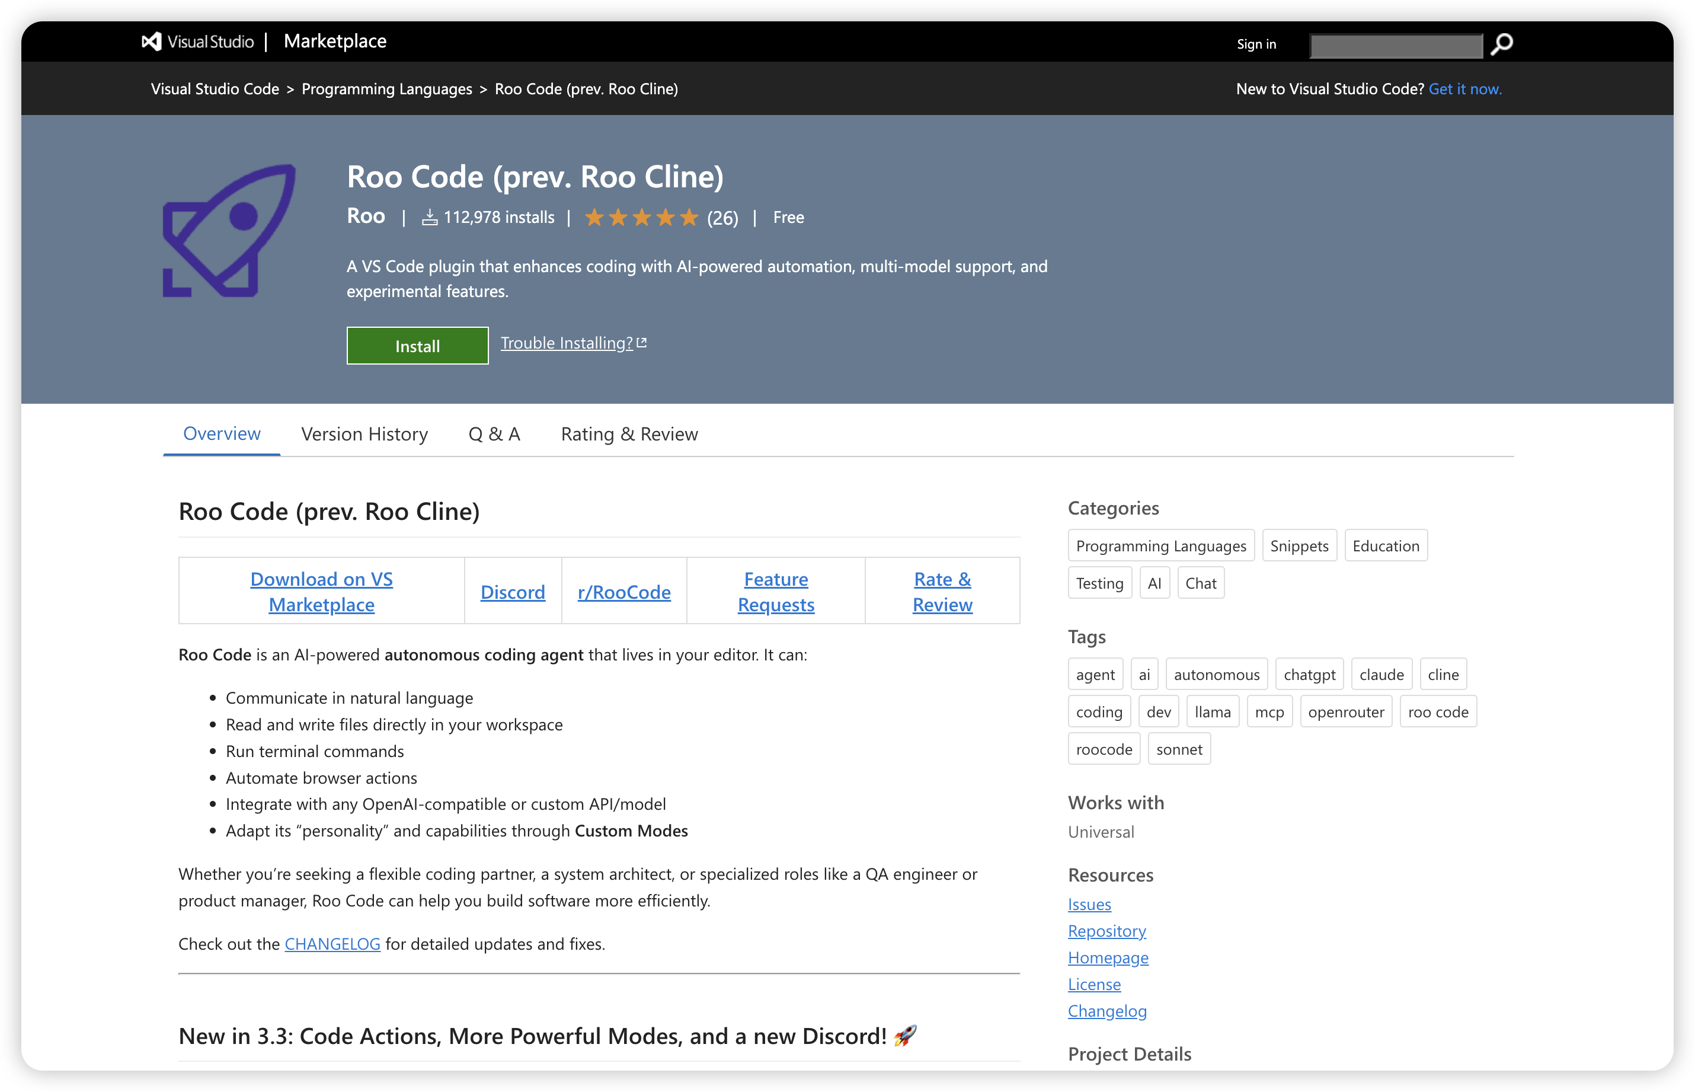Click the search magnifier icon
Image resolution: width=1695 pixels, height=1092 pixels.
1501,44
